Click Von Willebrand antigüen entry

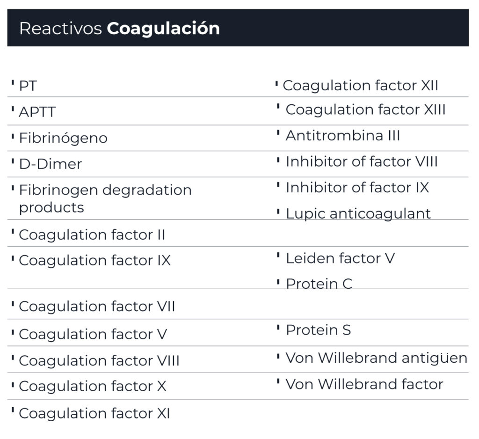[x=377, y=359]
